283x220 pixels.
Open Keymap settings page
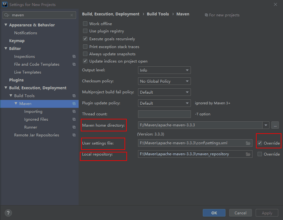pos(17,41)
